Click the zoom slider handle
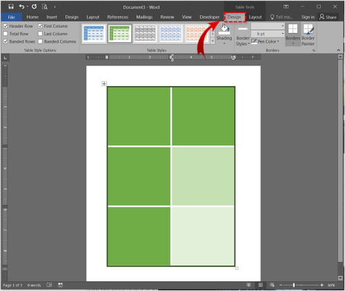 click(294, 285)
